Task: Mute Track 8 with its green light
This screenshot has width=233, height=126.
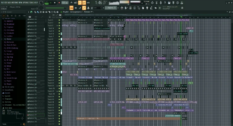Action: click(59, 39)
